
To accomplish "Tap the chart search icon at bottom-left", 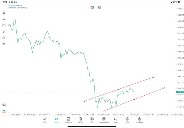I will [4, 105].
